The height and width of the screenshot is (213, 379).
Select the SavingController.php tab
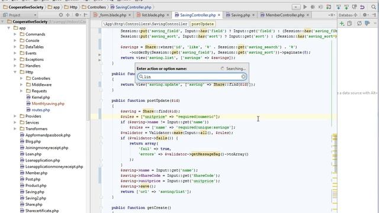tap(197, 15)
